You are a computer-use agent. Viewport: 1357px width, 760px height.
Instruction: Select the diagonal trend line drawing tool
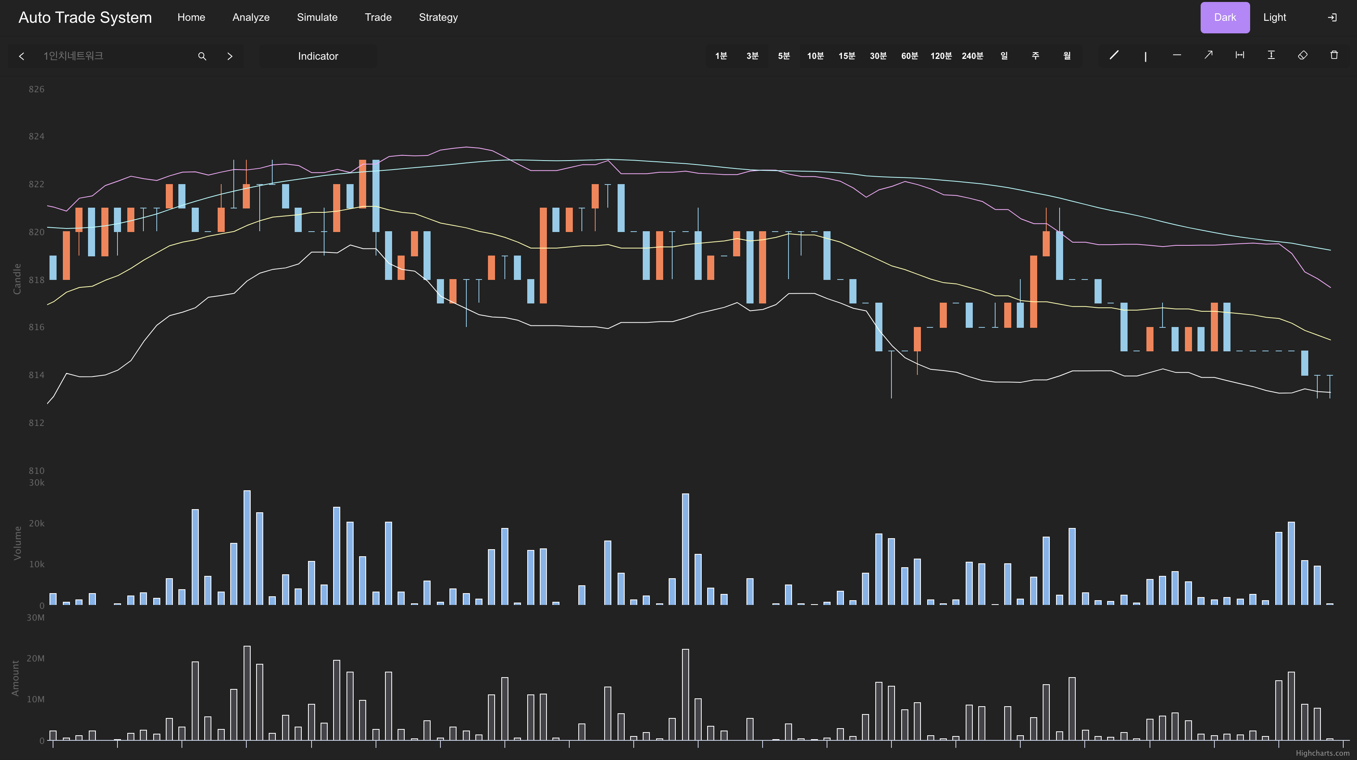(1114, 55)
